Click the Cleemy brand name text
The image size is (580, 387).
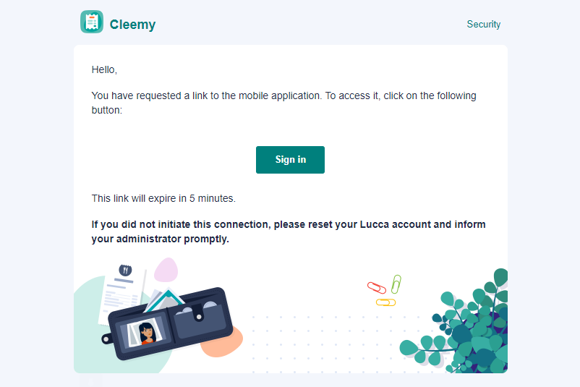[132, 25]
